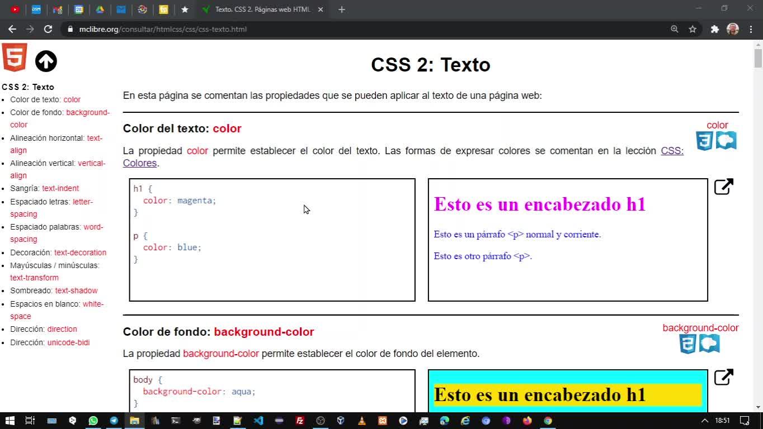Go to 'color' in the sidebar
The width and height of the screenshot is (763, 429).
coord(72,99)
